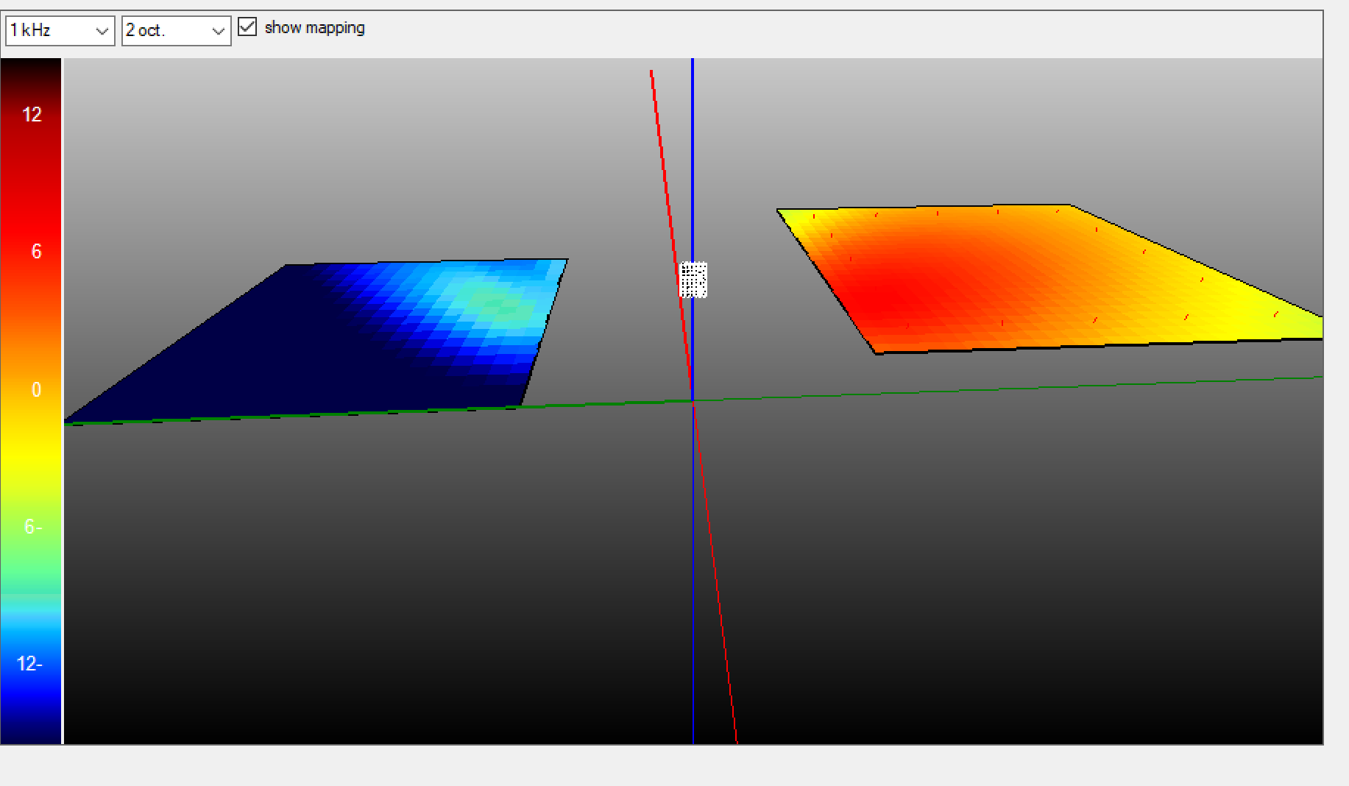Viewport: 1349px width, 786px height.
Task: Click the chevron arrow beside 1 kHz
Action: [x=102, y=31]
